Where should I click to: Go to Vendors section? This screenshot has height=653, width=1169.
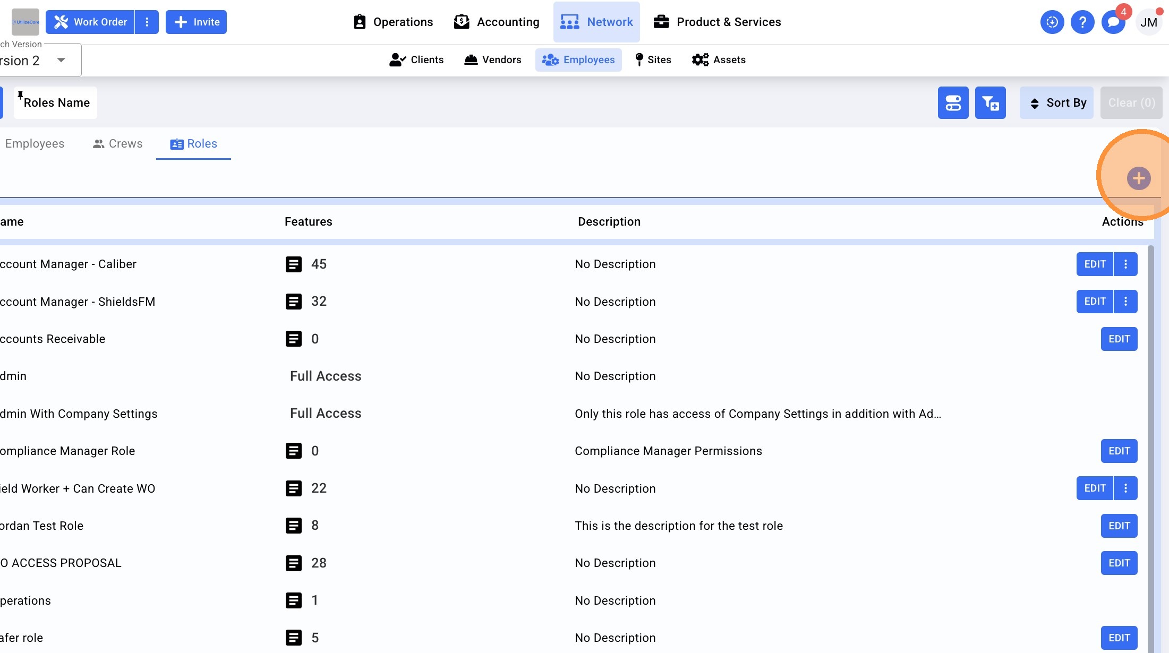[492, 59]
